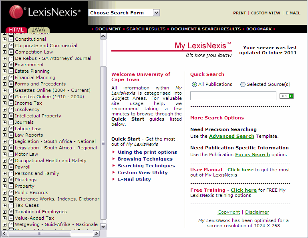This screenshot has height=238, width=308.
Task: Click the CUSTOM VIEW header link
Action: tap(266, 13)
